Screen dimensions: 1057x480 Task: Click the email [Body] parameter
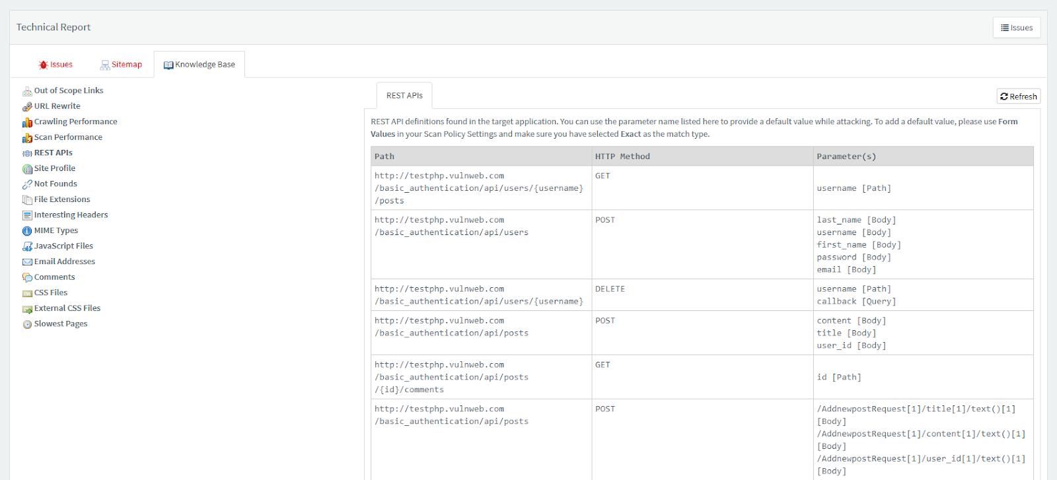click(846, 270)
